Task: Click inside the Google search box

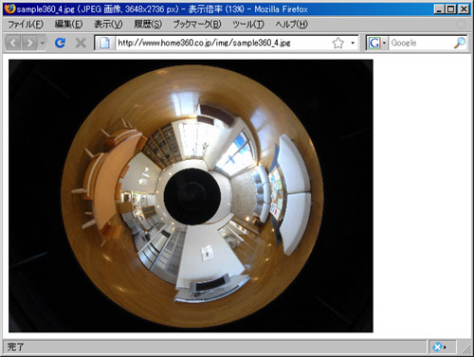Action: [x=421, y=43]
